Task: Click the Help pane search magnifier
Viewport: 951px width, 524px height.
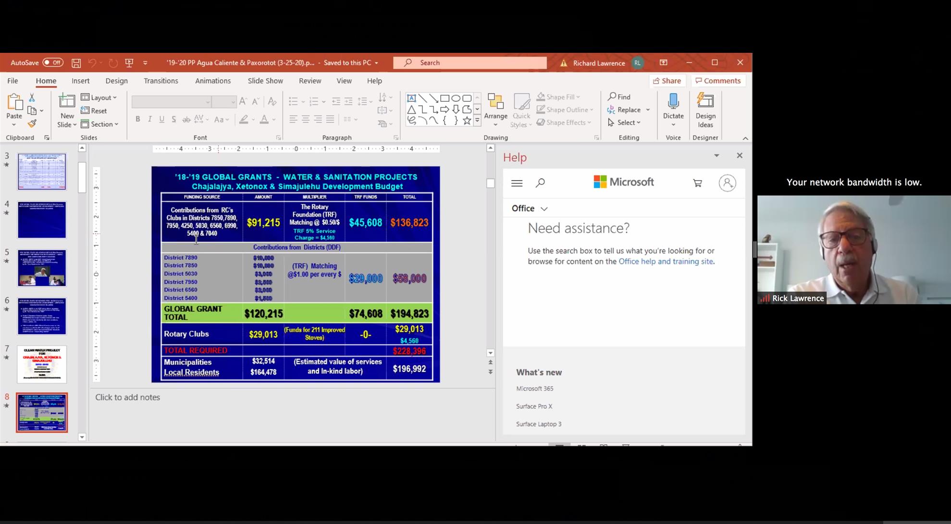Action: pos(540,183)
